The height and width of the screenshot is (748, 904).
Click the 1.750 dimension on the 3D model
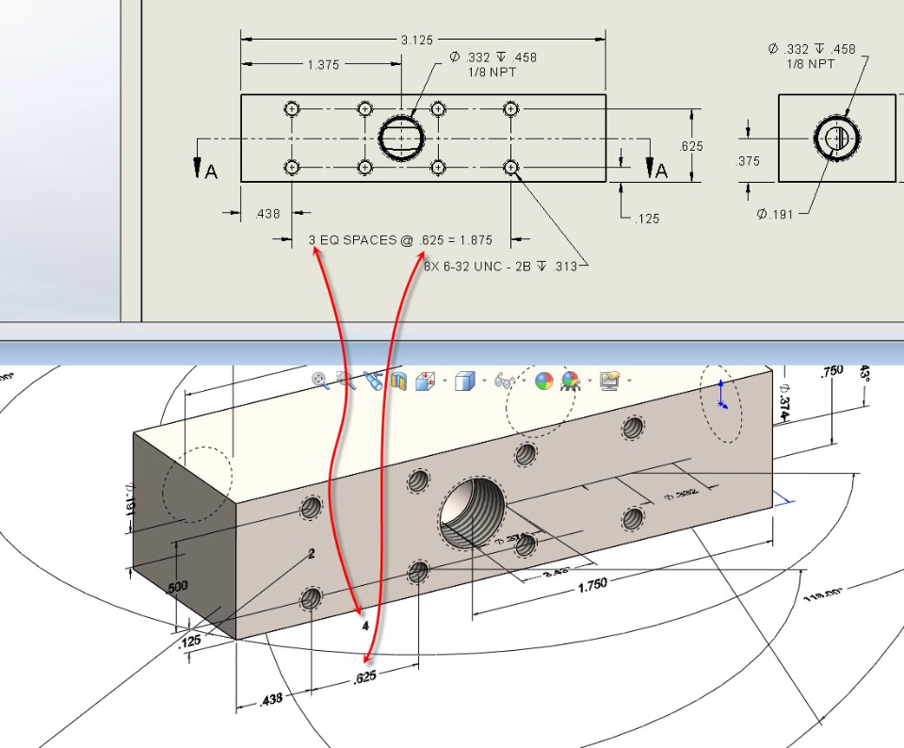click(x=592, y=585)
